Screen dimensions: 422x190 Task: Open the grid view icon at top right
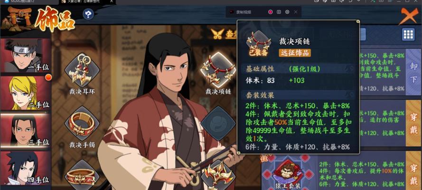[408, 34]
